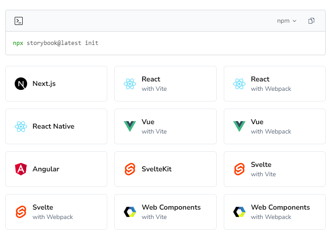Open the npm package manager dropdown
Viewport: 331px width, 235px height.
click(287, 20)
